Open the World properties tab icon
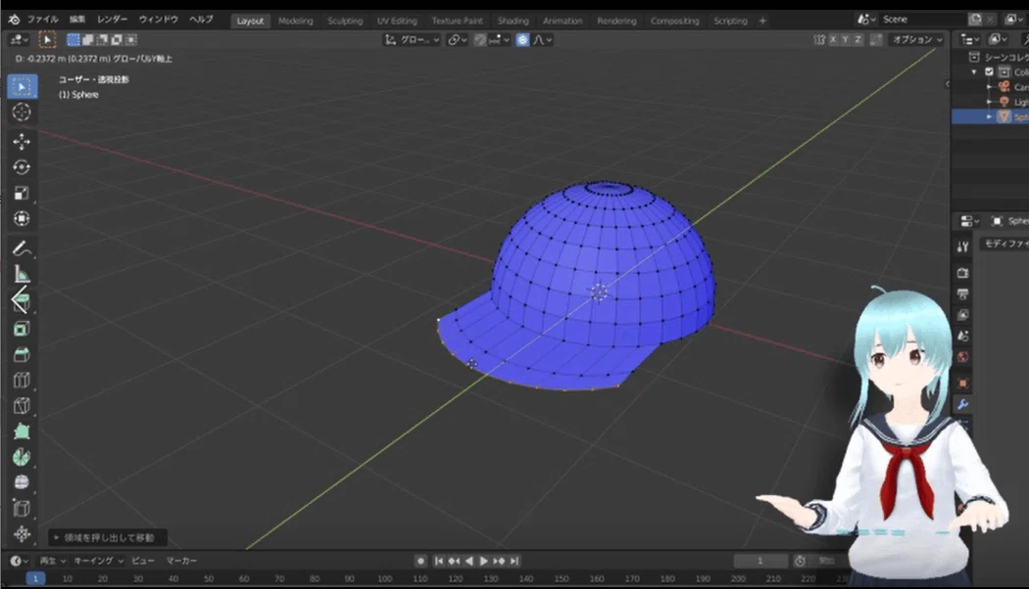 [x=962, y=357]
